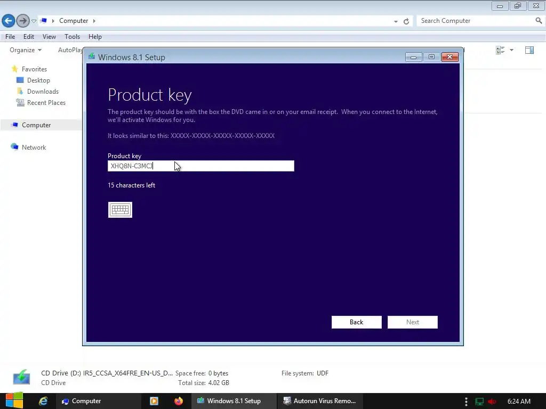
Task: Click the Next button in Setup
Action: (413, 322)
